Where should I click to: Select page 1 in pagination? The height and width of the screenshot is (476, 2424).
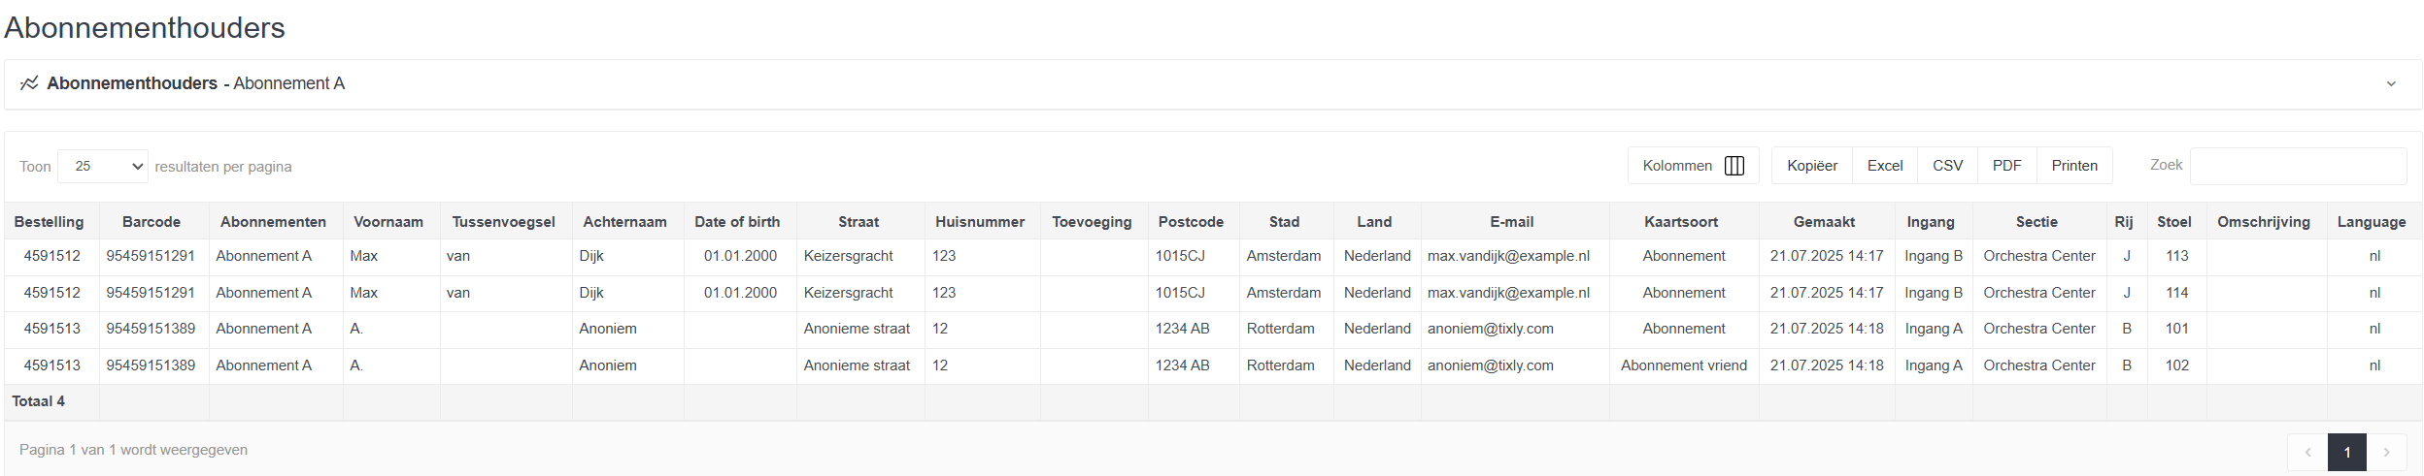click(2347, 453)
